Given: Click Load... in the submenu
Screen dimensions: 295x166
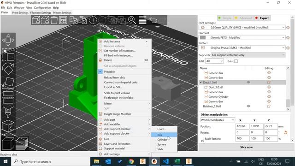Looking at the screenshot, I should click(x=164, y=129).
